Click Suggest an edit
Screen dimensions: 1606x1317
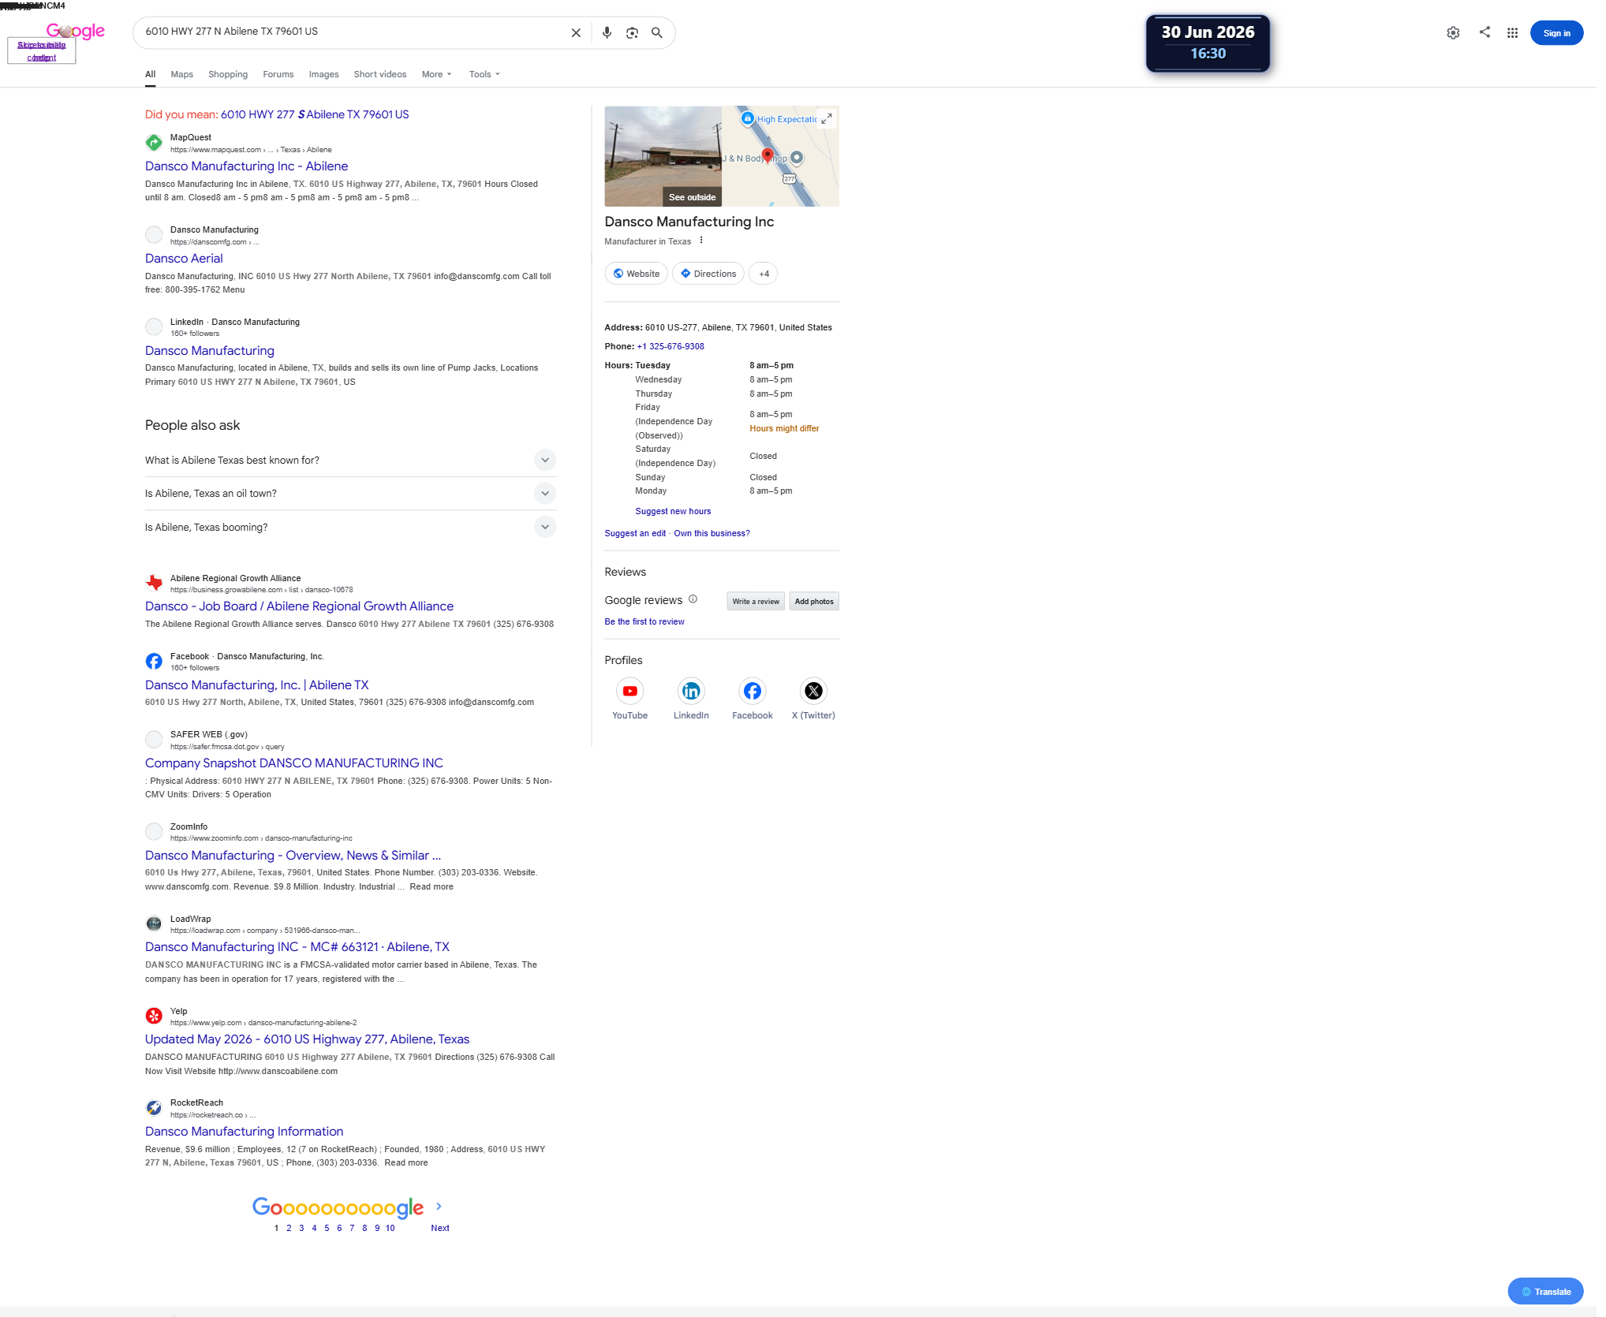click(635, 533)
